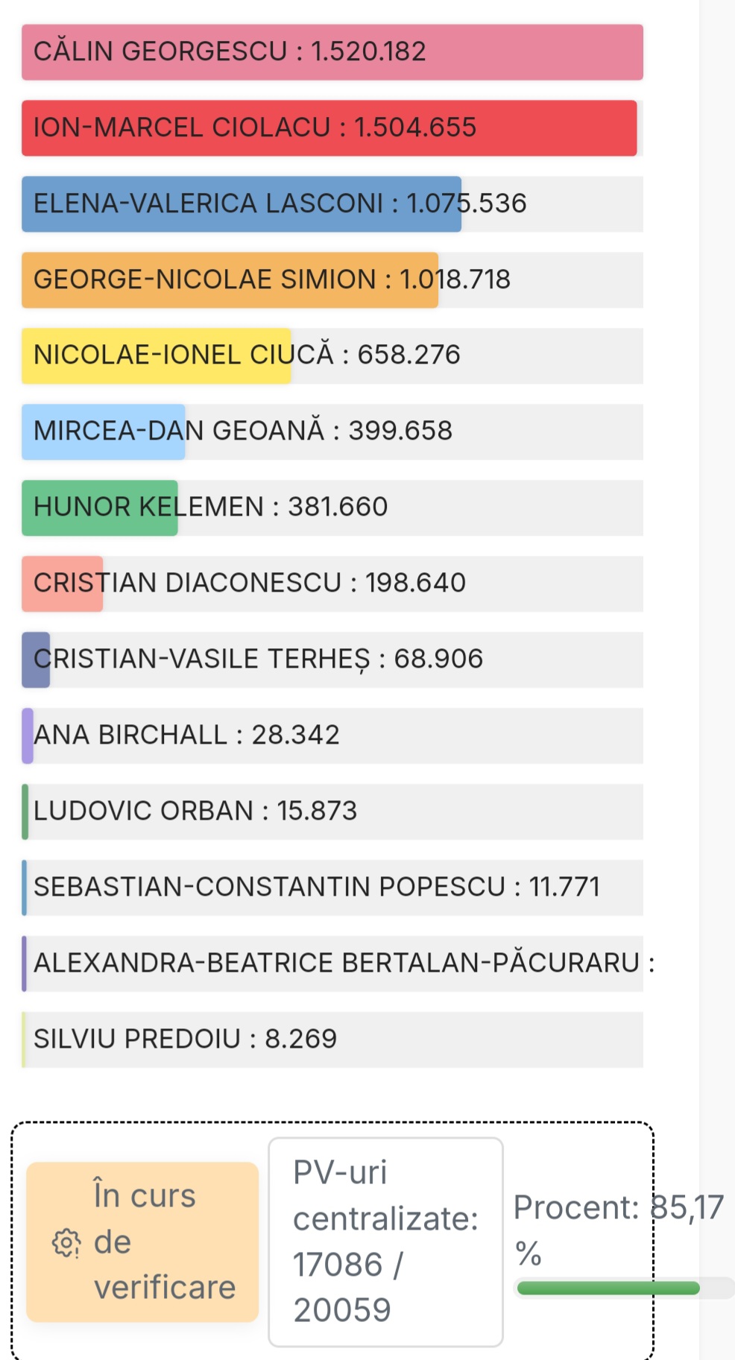Select the Silviu Predoiu result row
Image resolution: width=735 pixels, height=1360 pixels.
click(332, 1040)
